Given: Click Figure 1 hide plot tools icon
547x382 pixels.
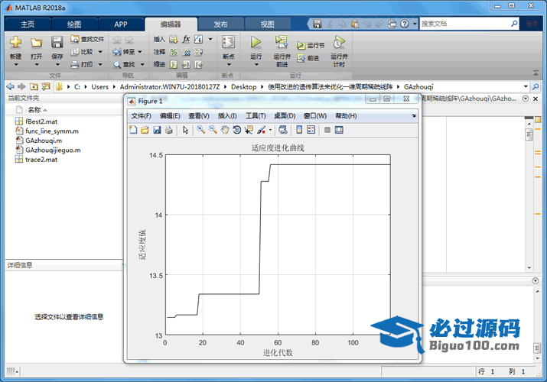Looking at the screenshot, I should tap(327, 130).
